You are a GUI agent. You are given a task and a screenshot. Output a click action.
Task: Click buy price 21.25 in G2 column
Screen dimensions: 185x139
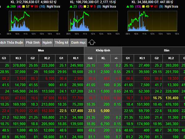point(34,117)
